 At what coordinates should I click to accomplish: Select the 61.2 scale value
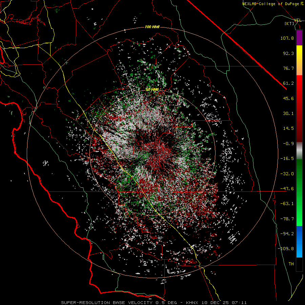point(288,83)
